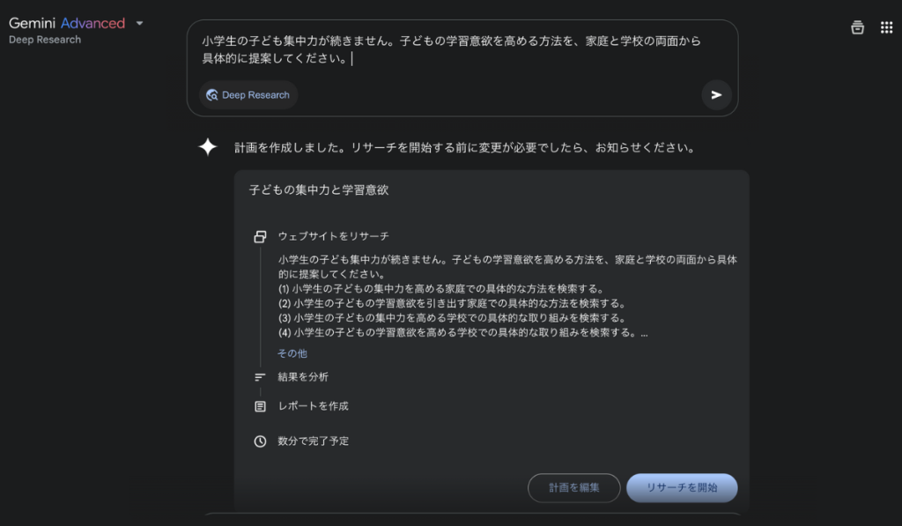Click the Gemini sparkle icon beside the response
The height and width of the screenshot is (526, 902).
tap(208, 147)
